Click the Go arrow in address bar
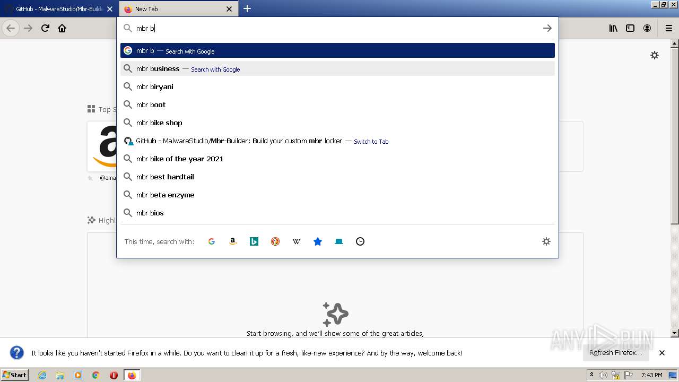Screen dimensions: 679x382 547,28
